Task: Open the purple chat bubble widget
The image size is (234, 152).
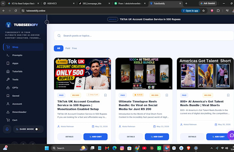Action: [231, 135]
